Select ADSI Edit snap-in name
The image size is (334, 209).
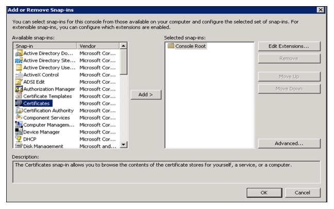point(34,82)
